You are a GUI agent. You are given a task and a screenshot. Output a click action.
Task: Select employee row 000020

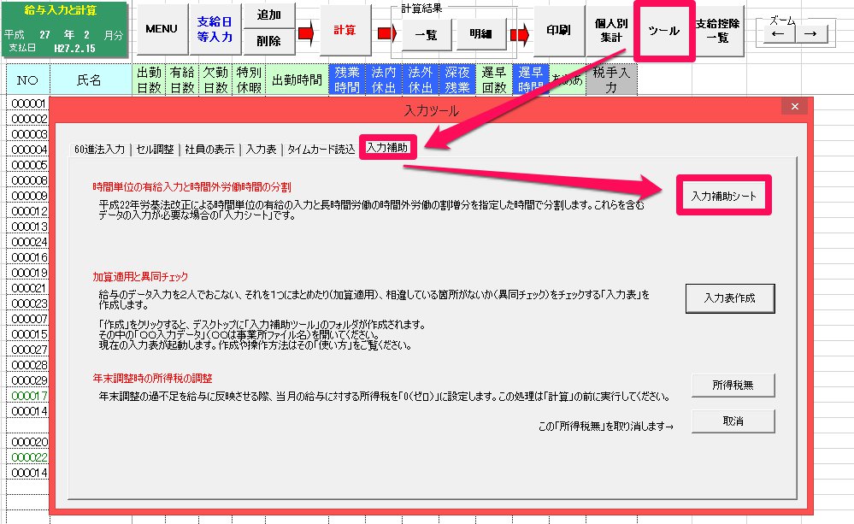click(28, 442)
